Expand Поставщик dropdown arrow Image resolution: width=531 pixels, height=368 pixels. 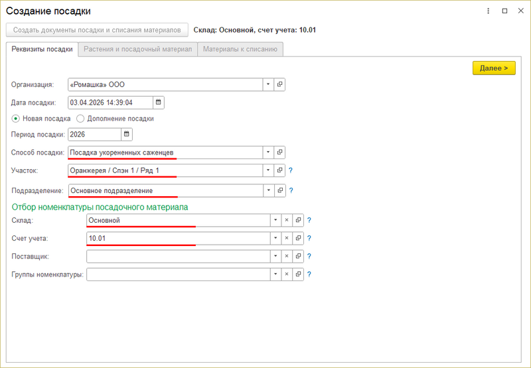[275, 256]
